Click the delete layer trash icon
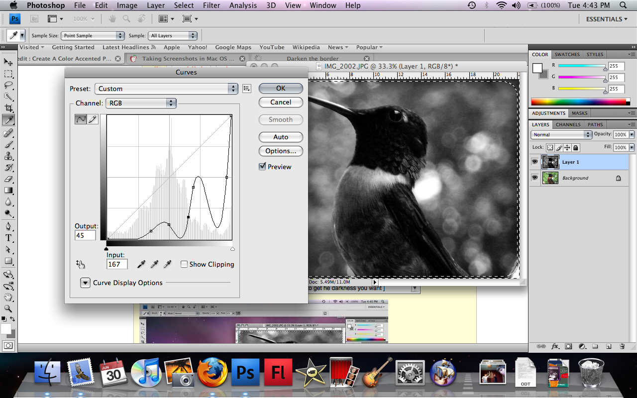 coord(622,346)
